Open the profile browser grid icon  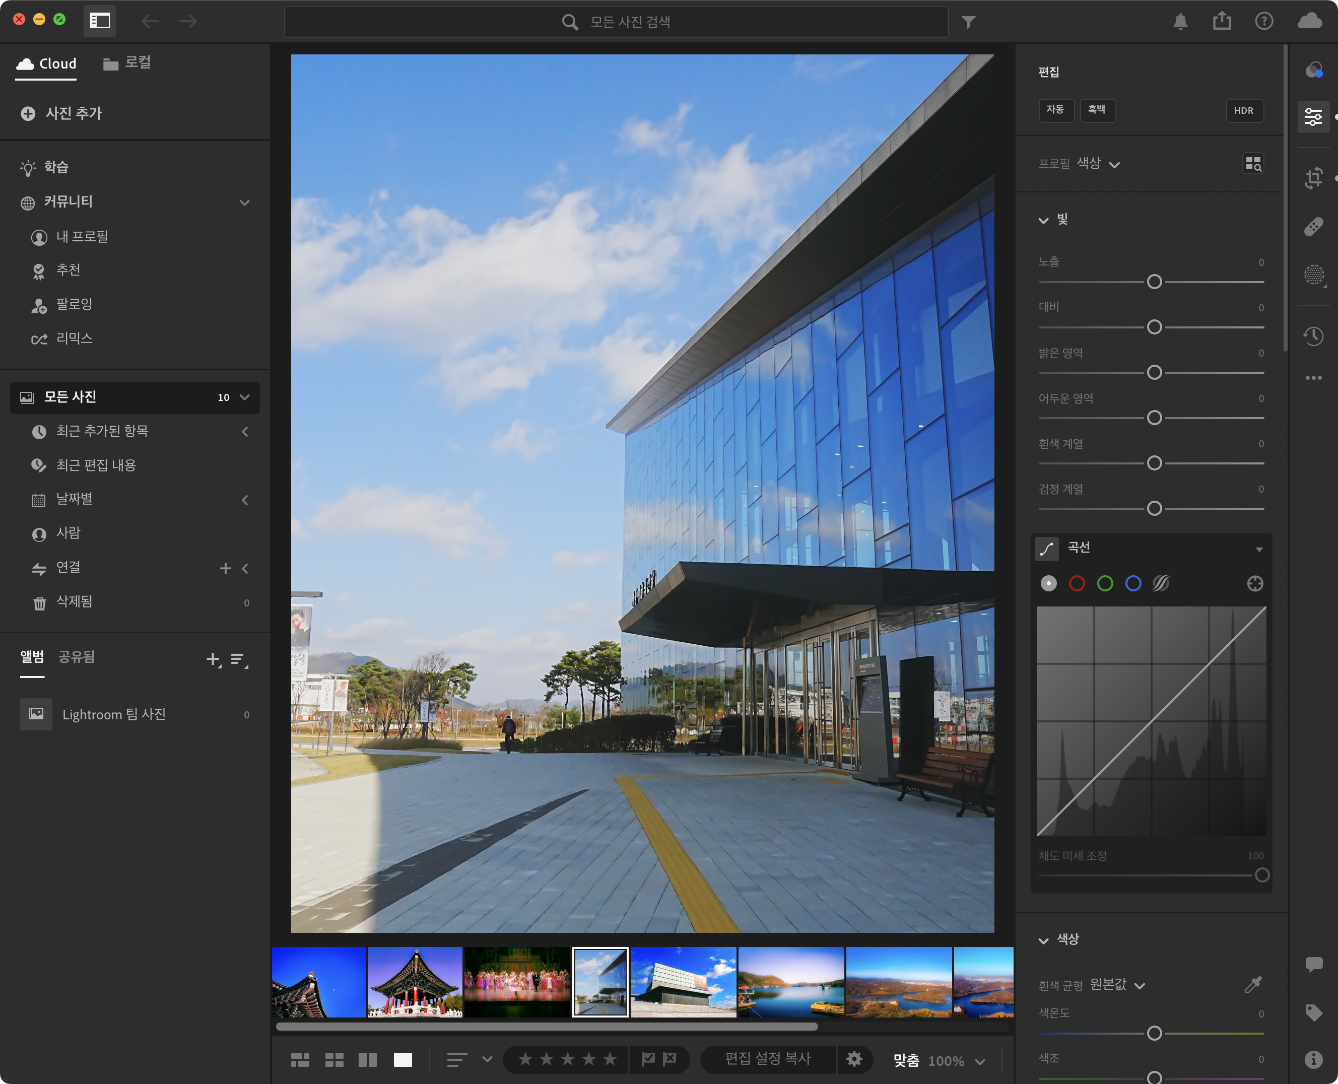pos(1253,164)
